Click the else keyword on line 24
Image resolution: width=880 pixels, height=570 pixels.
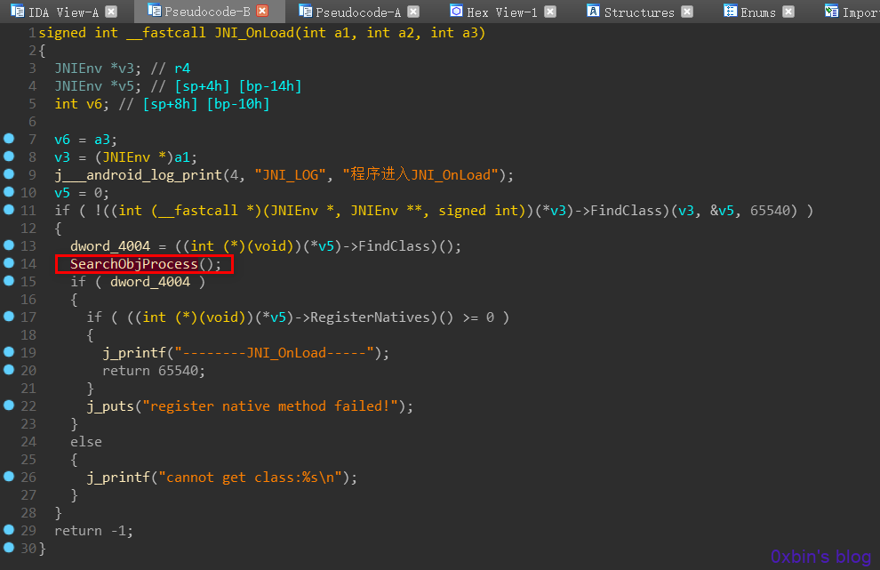(86, 442)
